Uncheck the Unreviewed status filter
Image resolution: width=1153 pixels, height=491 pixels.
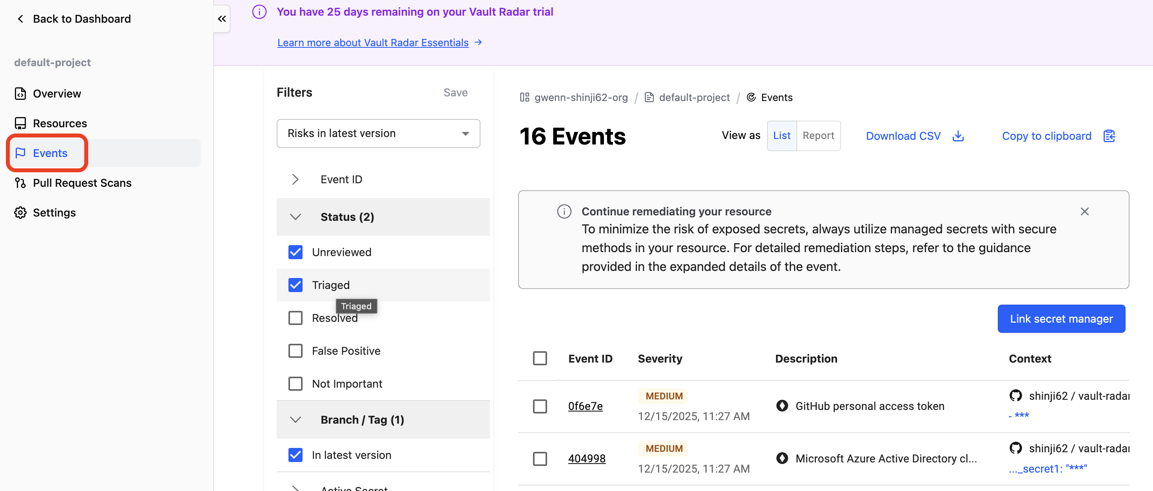tap(296, 252)
